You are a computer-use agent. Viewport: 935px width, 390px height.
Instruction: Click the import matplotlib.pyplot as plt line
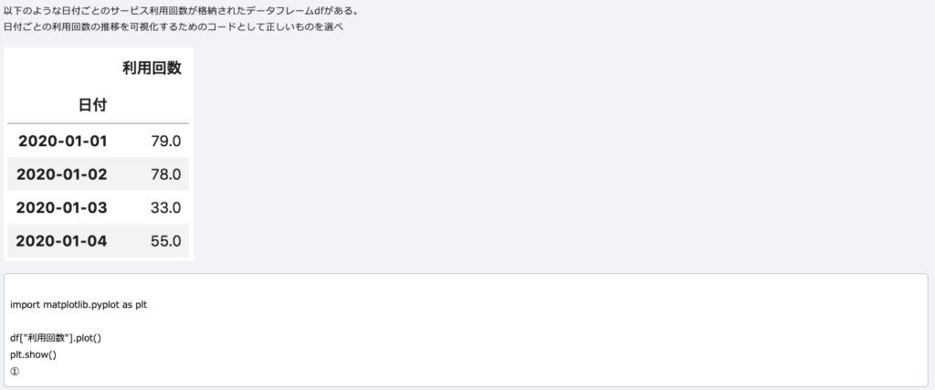pyautogui.click(x=79, y=305)
